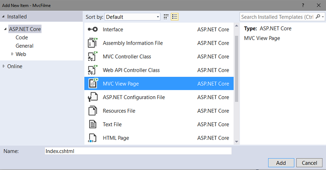Click the HTML Page icon

coord(92,138)
